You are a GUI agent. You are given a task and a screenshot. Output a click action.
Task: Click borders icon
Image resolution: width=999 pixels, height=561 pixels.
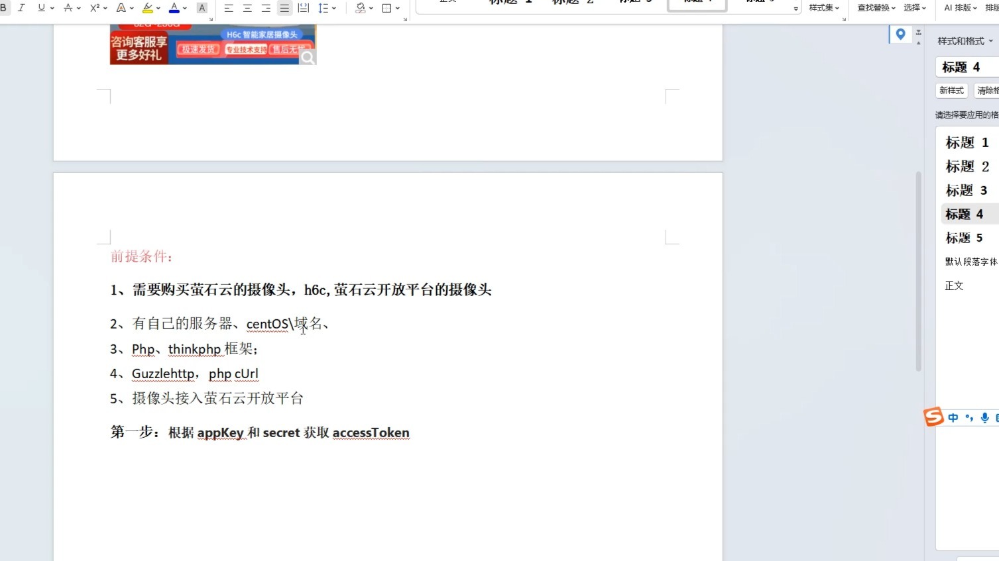(387, 8)
